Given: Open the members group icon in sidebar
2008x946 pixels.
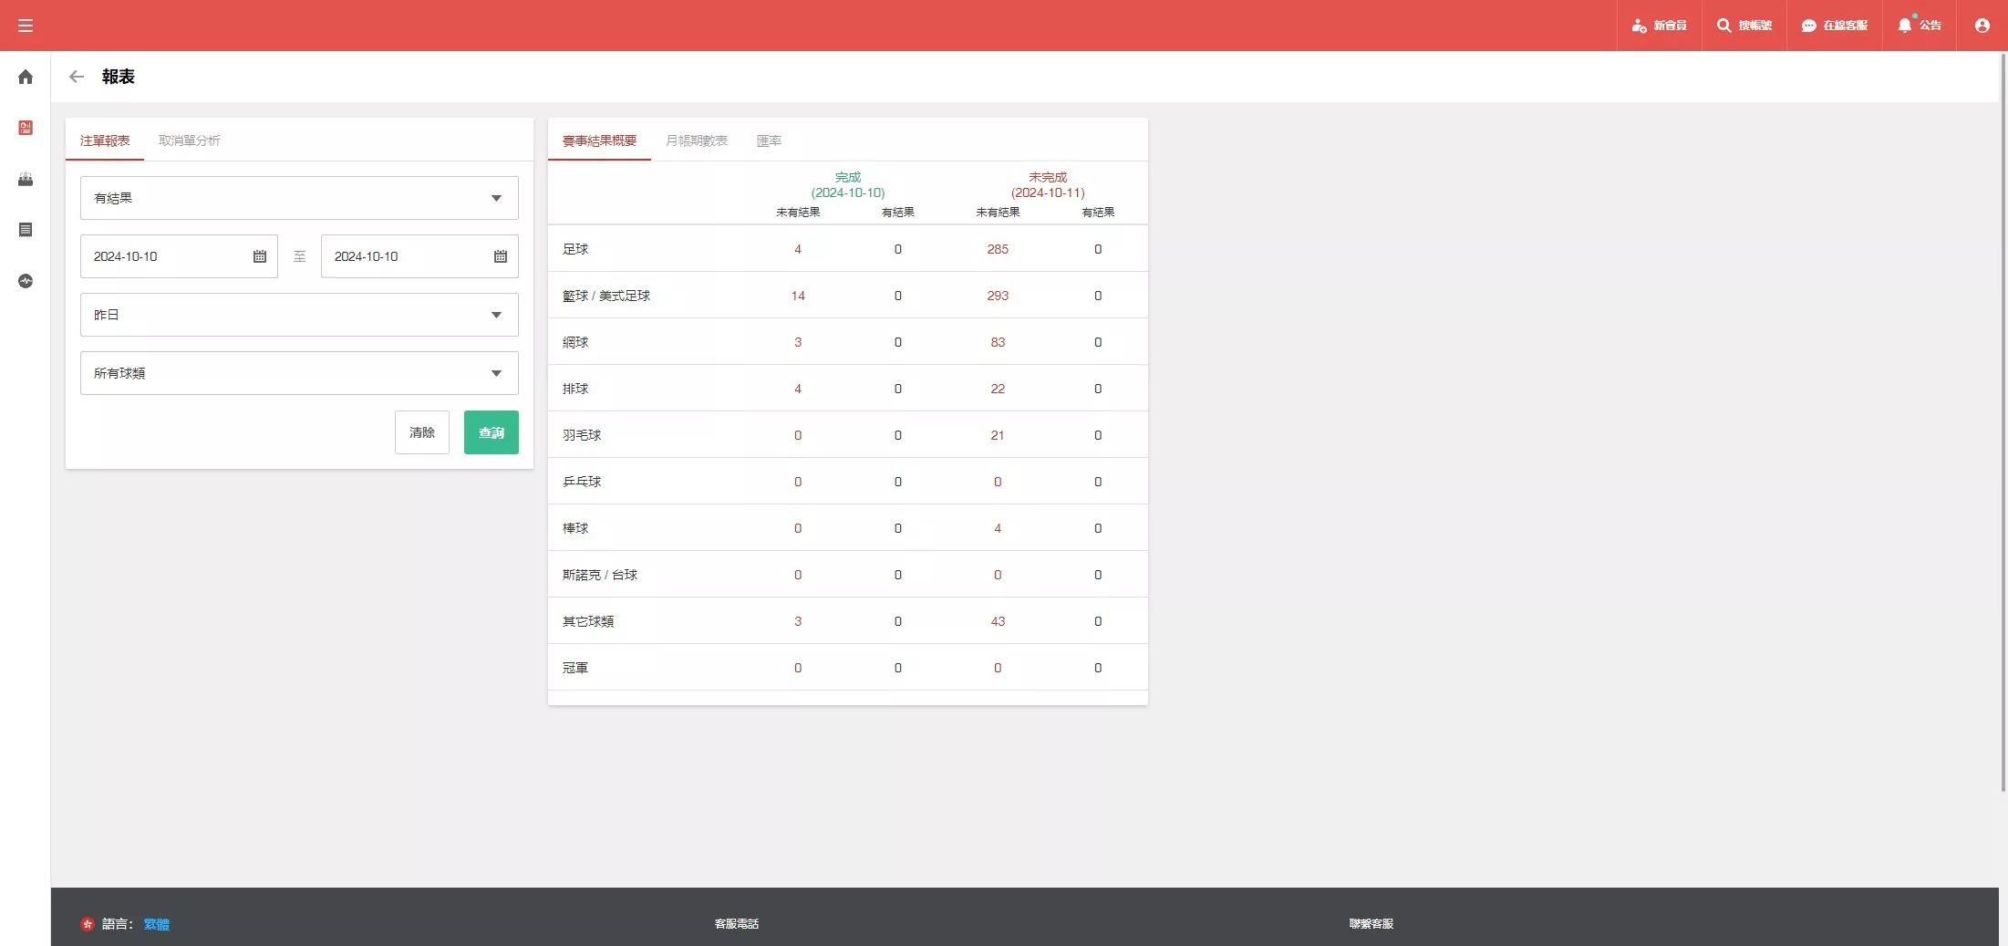Looking at the screenshot, I should click(26, 180).
